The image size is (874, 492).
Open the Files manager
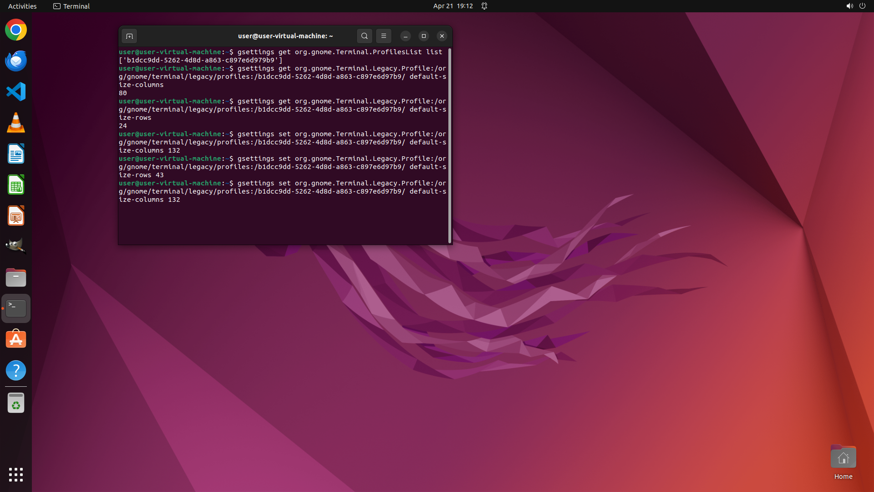16,277
